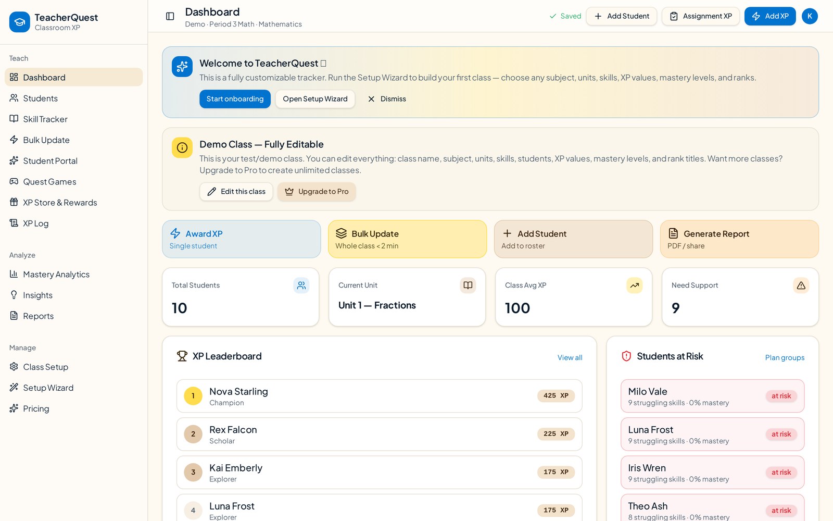Click Open Setup Wizard button
This screenshot has width=833, height=521.
point(315,99)
